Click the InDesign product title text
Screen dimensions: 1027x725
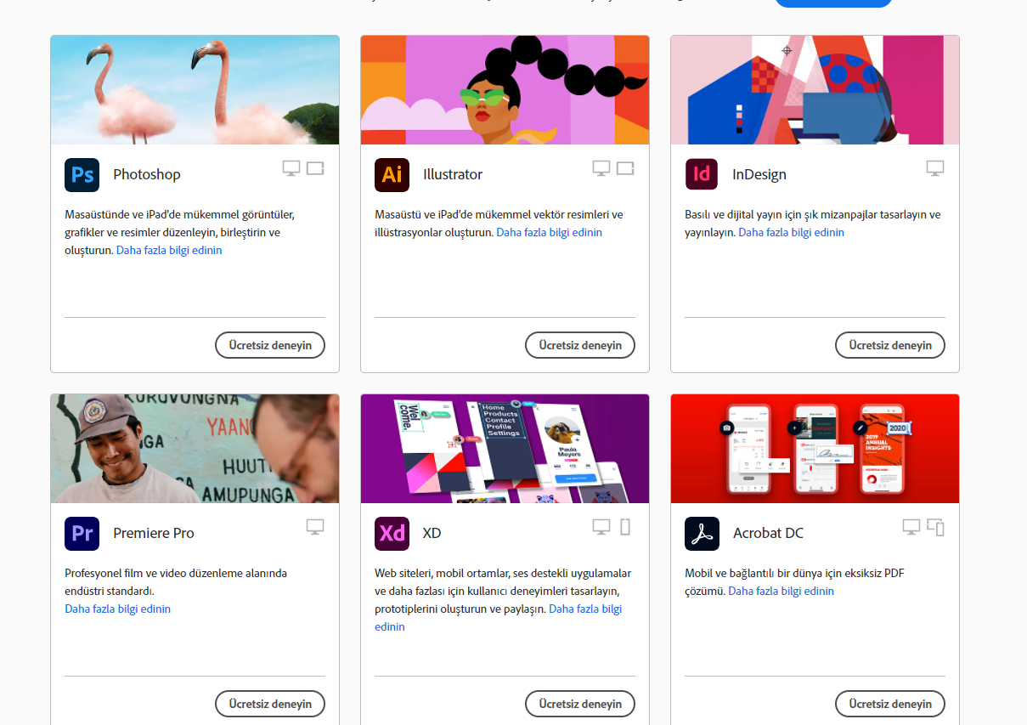tap(759, 174)
